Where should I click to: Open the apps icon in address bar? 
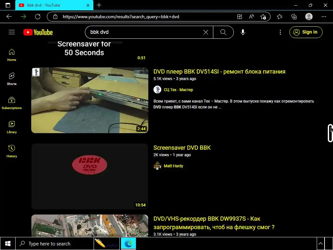point(240,17)
